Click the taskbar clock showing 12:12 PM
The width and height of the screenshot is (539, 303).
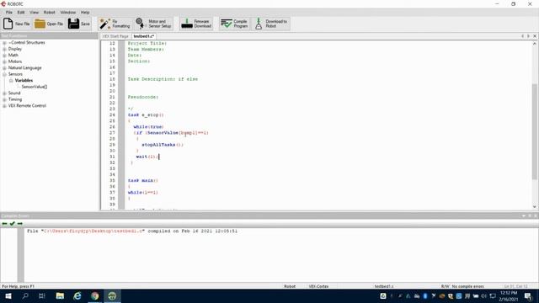(509, 295)
